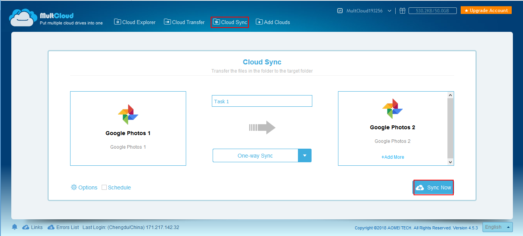
Task: Click the Google Photos 1 pinwheel icon
Action: click(x=128, y=114)
